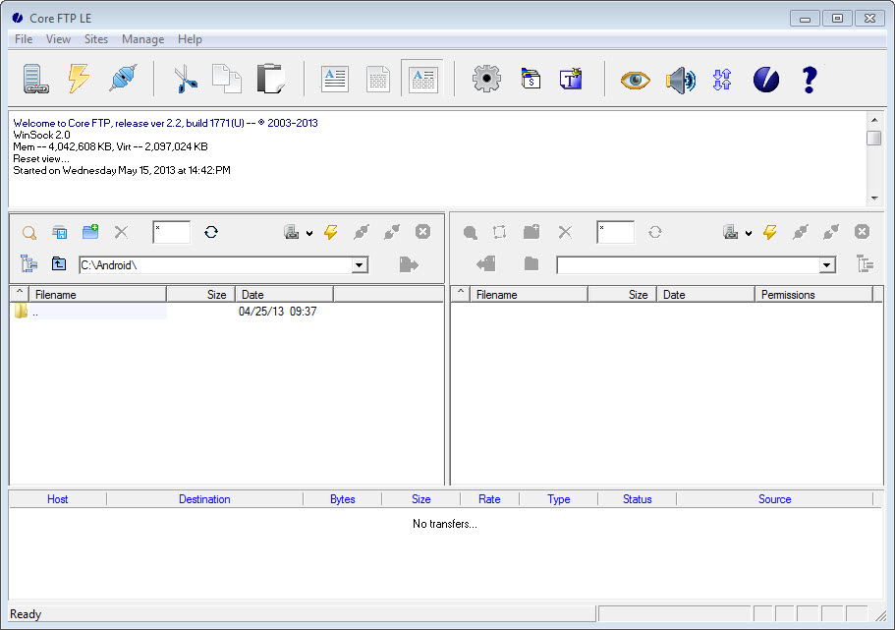
Task: Click the remote list sort caret header
Action: point(461,294)
